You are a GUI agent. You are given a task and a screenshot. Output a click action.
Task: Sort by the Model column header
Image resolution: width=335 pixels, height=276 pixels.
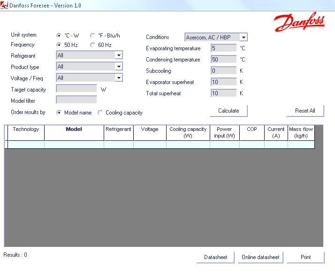click(74, 133)
